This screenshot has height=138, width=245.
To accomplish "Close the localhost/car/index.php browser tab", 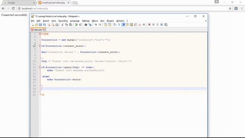I will pos(69,3).
